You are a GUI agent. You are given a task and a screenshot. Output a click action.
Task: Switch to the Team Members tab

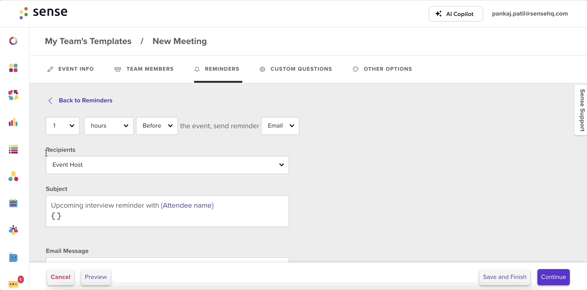coord(144,69)
